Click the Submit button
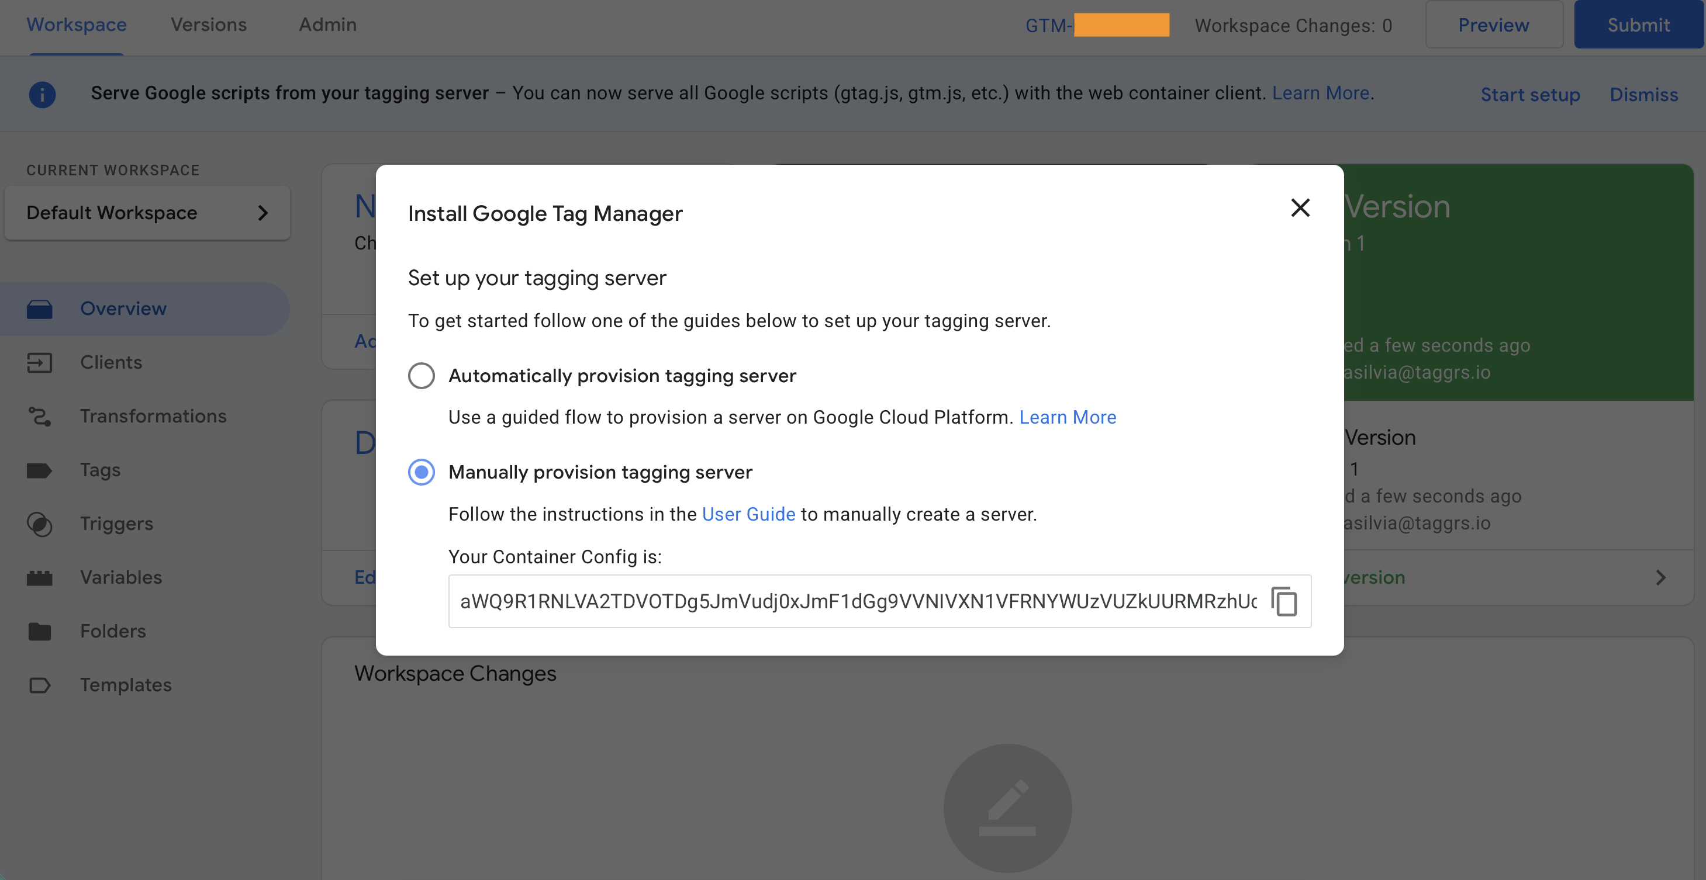1706x880 pixels. 1638,25
